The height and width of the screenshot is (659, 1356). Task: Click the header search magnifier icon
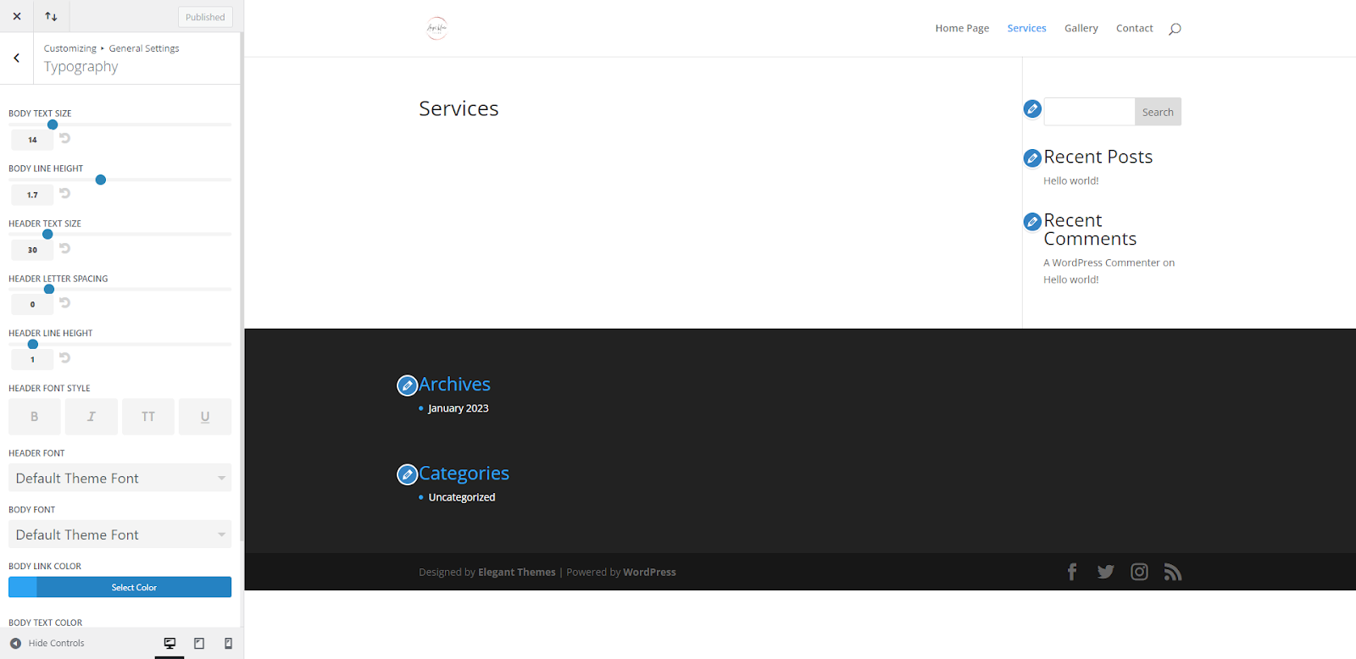coord(1175,29)
